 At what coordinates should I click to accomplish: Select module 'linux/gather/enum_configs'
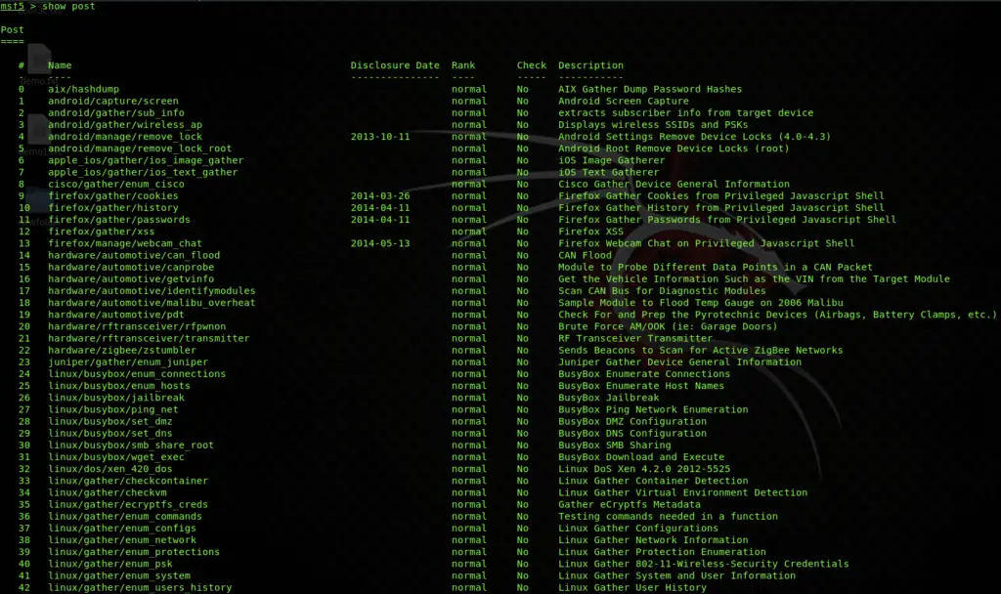[x=122, y=529]
